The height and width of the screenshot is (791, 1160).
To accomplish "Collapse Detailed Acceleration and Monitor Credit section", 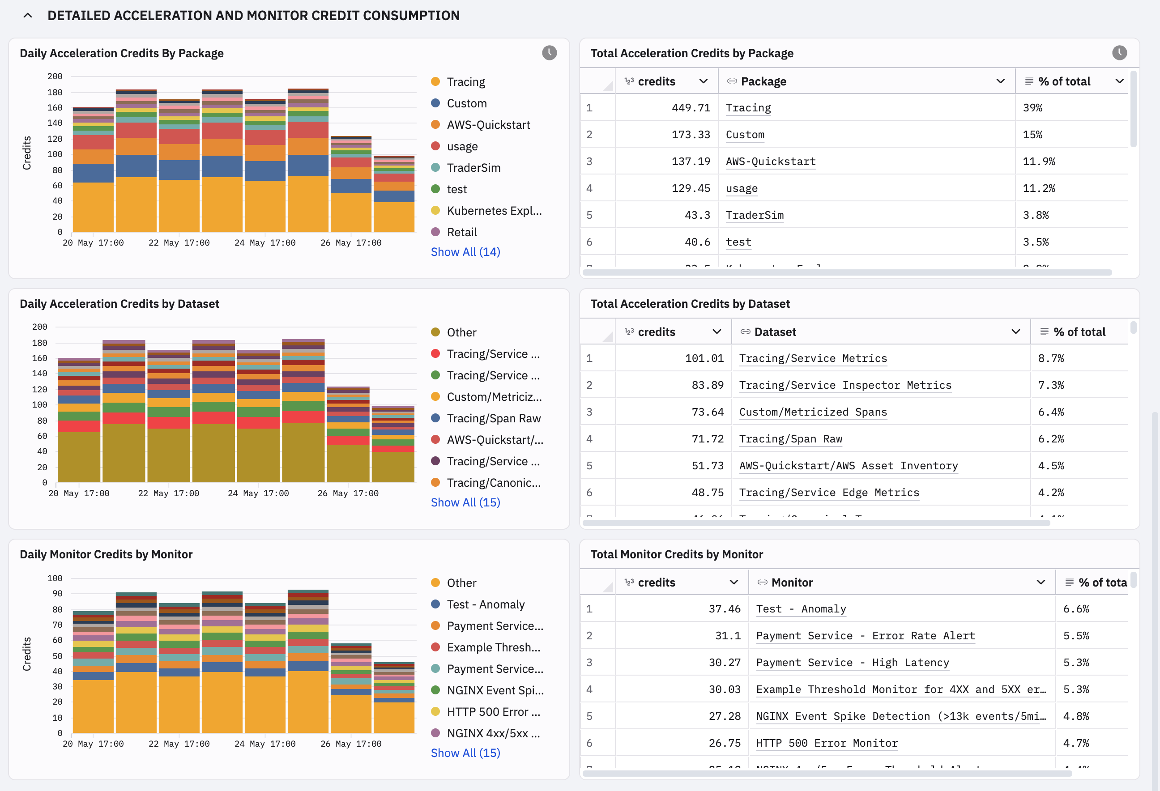I will (x=28, y=16).
